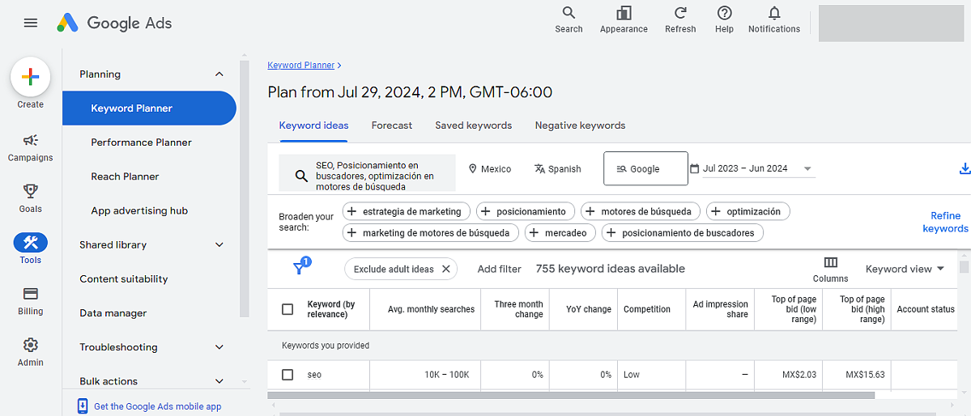Click the sidebar vertical scrollbar
This screenshot has width=971, height=416.
244,189
